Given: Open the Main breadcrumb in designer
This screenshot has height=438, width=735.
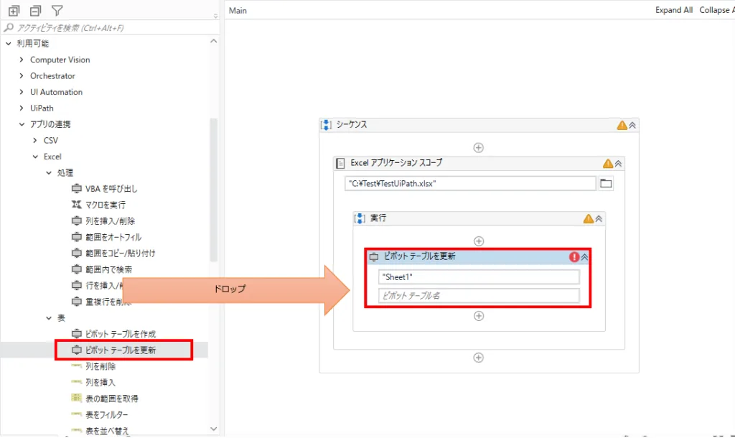Looking at the screenshot, I should click(238, 10).
